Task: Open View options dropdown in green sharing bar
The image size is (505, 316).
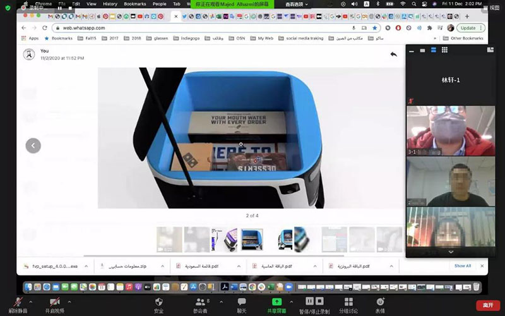Action: pyautogui.click(x=296, y=4)
